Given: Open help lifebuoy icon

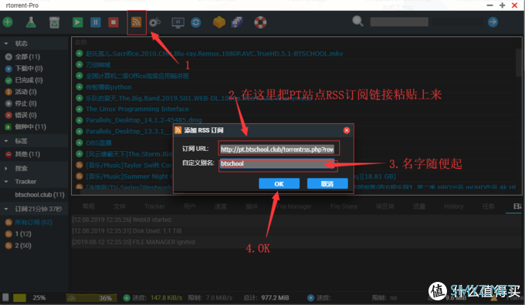Looking at the screenshot, I should coord(260,22).
